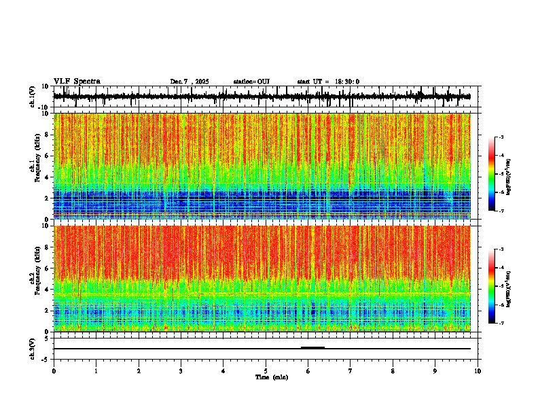Click the ch.2 color scale PSD unit label
This screenshot has width=538, height=416.
click(508, 289)
